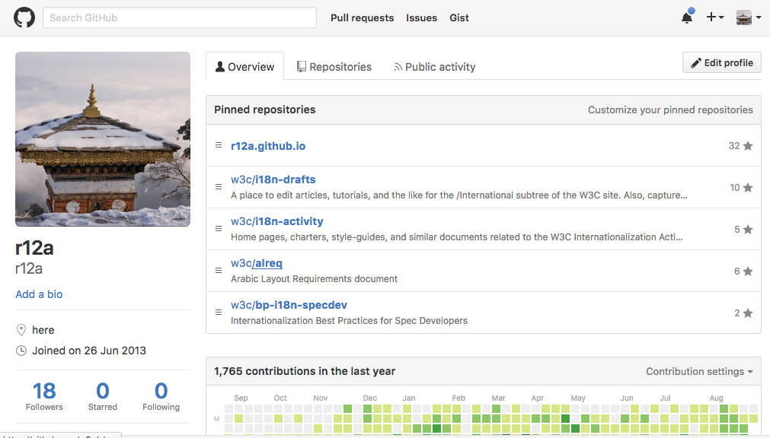Click the drag handle beside w3c/alreq

coord(219,270)
